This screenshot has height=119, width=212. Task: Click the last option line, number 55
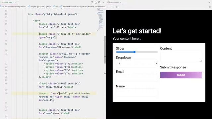pos(64,73)
